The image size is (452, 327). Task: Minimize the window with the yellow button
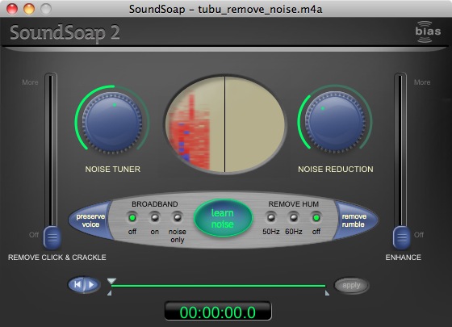tap(29, 9)
